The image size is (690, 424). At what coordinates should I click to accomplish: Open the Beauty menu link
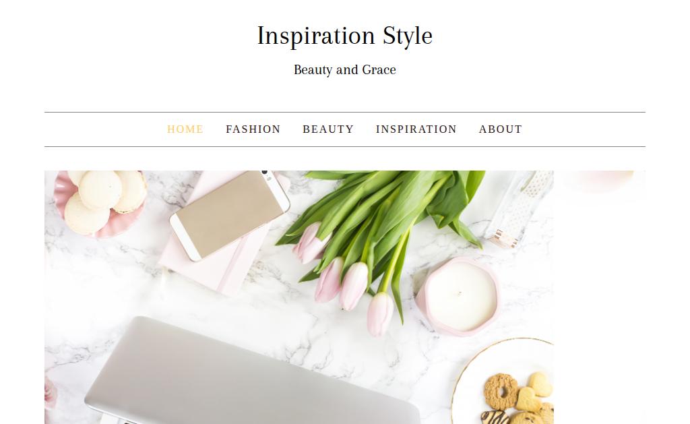click(328, 129)
